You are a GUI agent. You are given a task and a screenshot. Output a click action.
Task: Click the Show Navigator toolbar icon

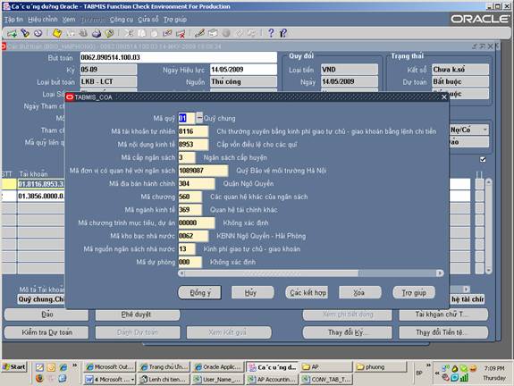(x=38, y=33)
